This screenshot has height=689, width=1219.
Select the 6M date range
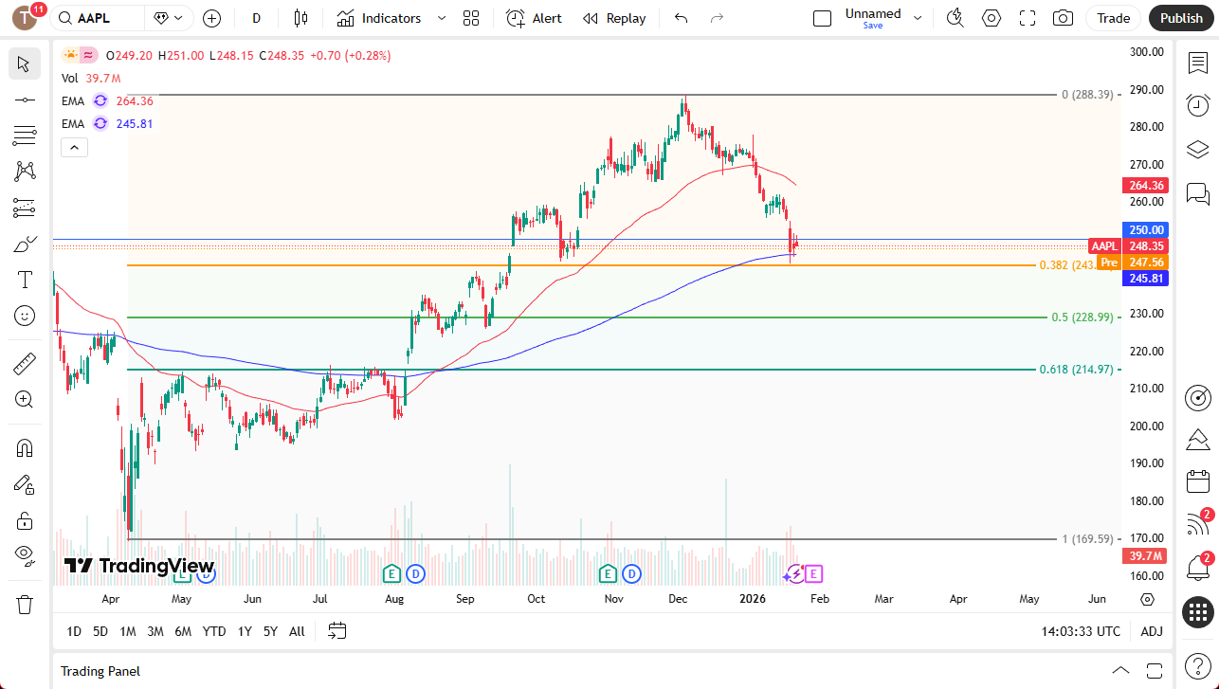coord(183,631)
